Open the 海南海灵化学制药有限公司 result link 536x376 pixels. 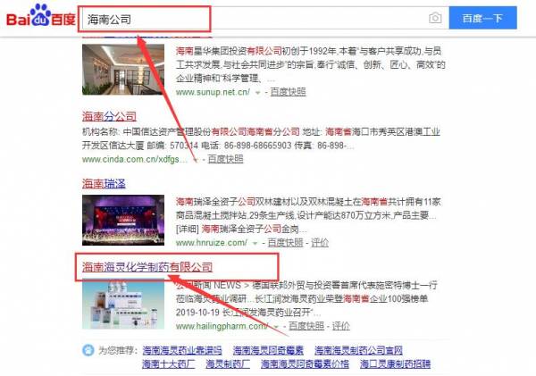point(147,267)
